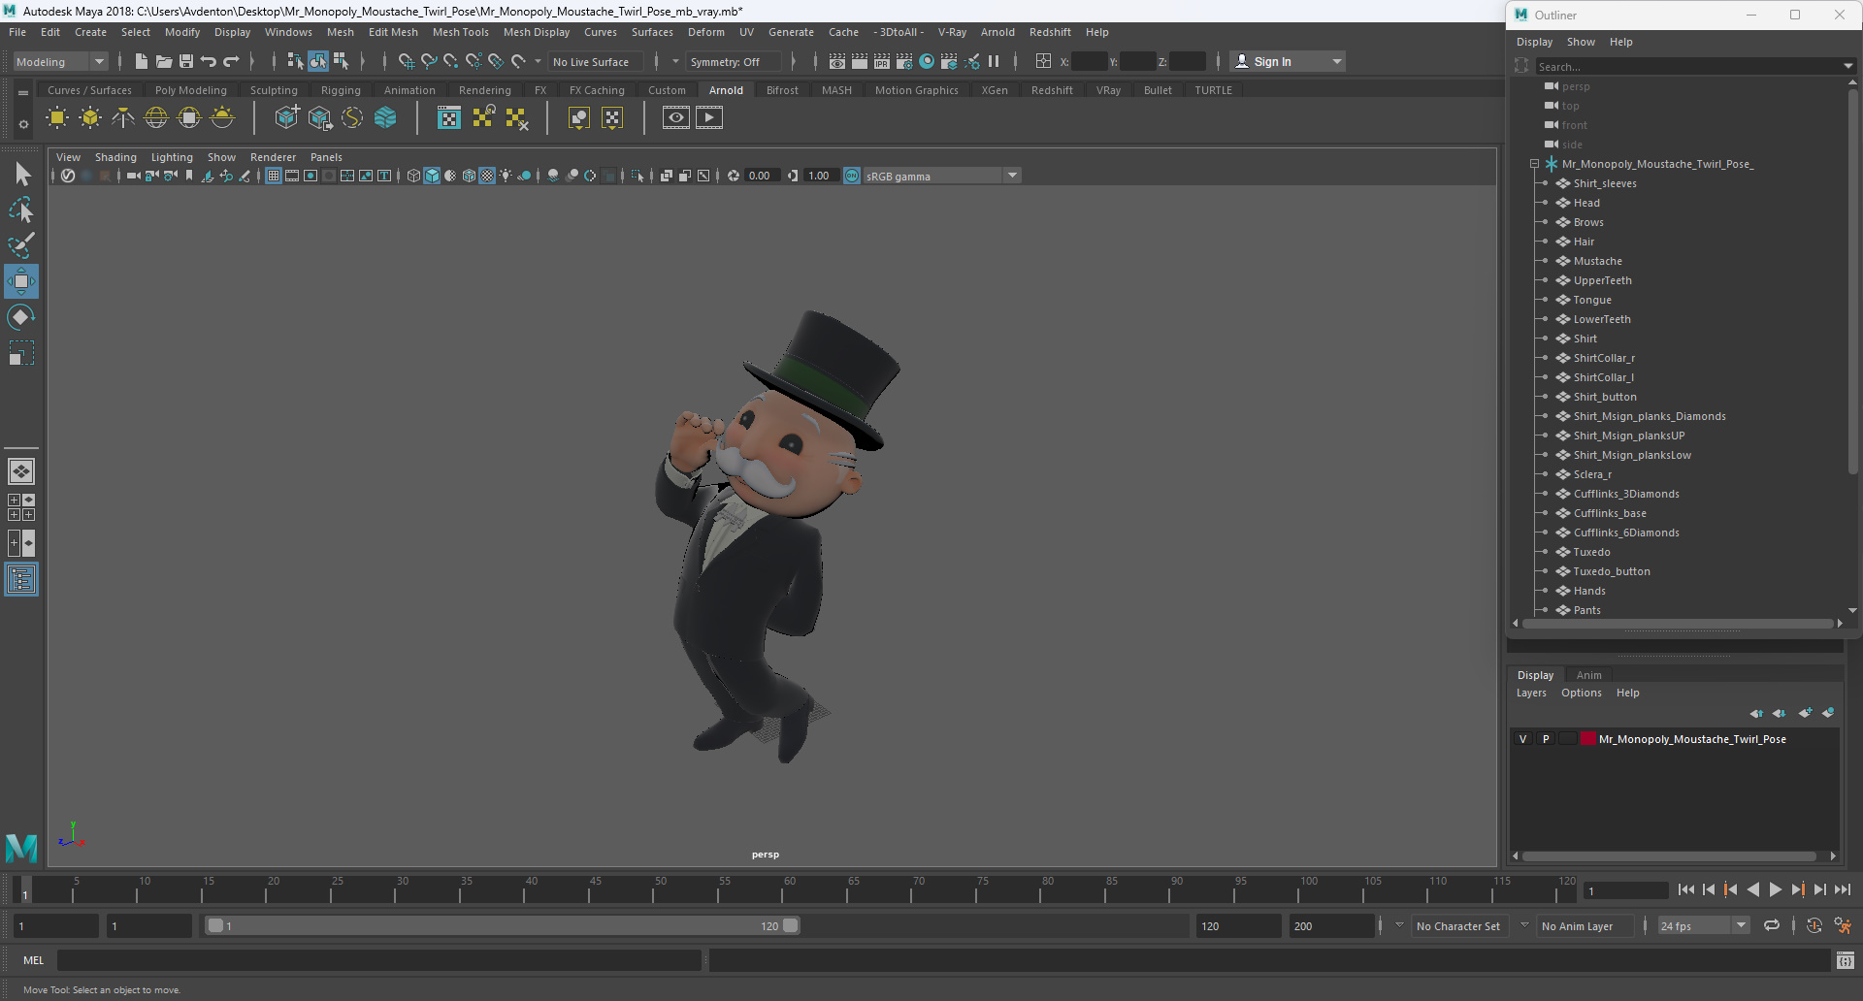
Task: Collapse Mr_Monopoly_Moustache_Twirl_Pose_ group in Outliner
Action: point(1534,164)
